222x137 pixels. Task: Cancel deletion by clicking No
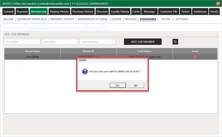pos(136,85)
